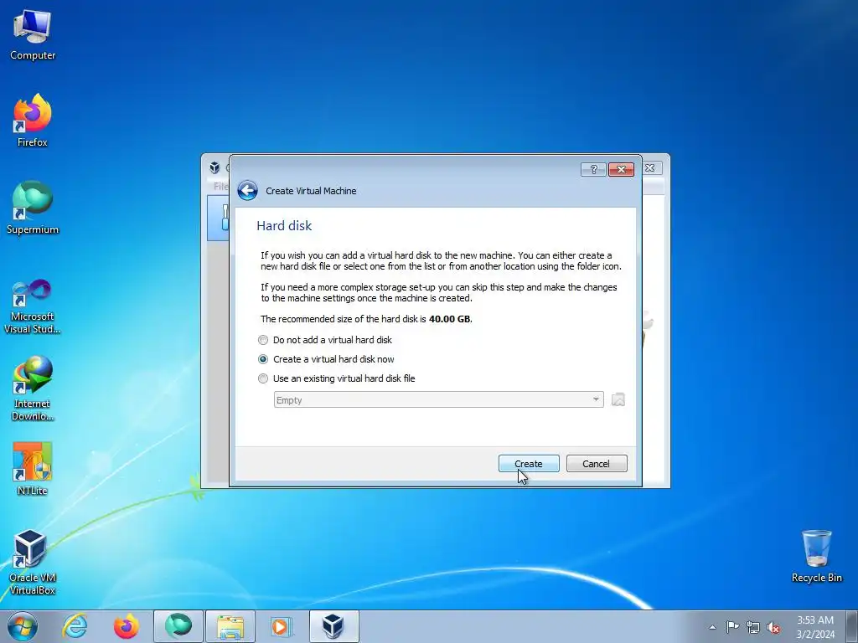The width and height of the screenshot is (858, 643).
Task: Select the Firefox desktop shortcut
Action: click(33, 121)
